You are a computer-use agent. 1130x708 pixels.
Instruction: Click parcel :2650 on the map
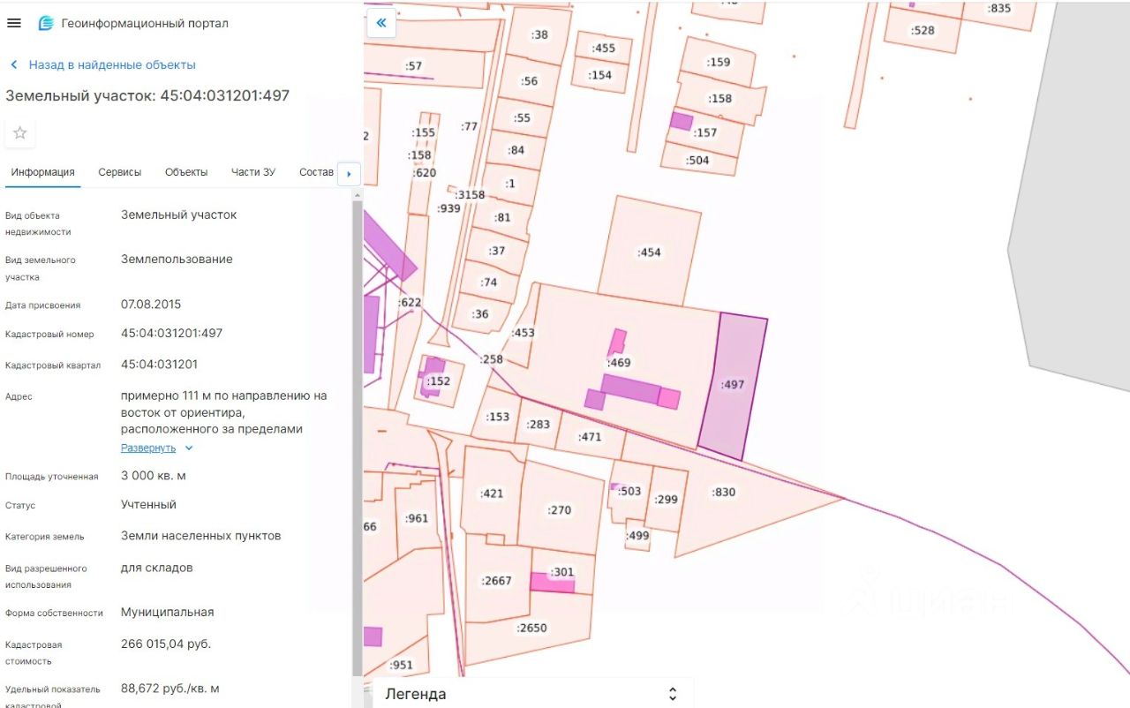tap(531, 629)
